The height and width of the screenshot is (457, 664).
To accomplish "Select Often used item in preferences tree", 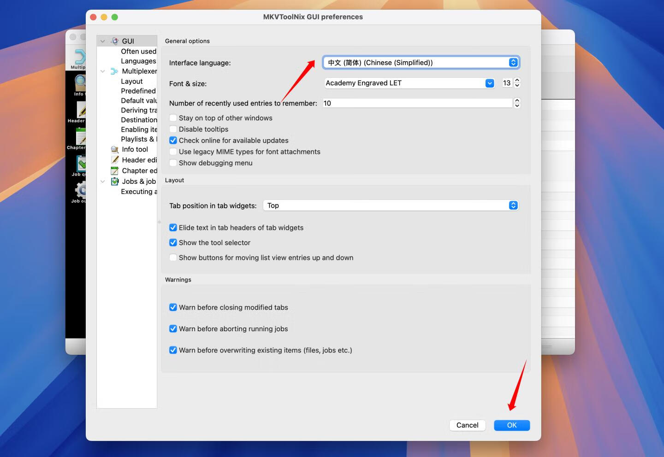I will (x=138, y=52).
